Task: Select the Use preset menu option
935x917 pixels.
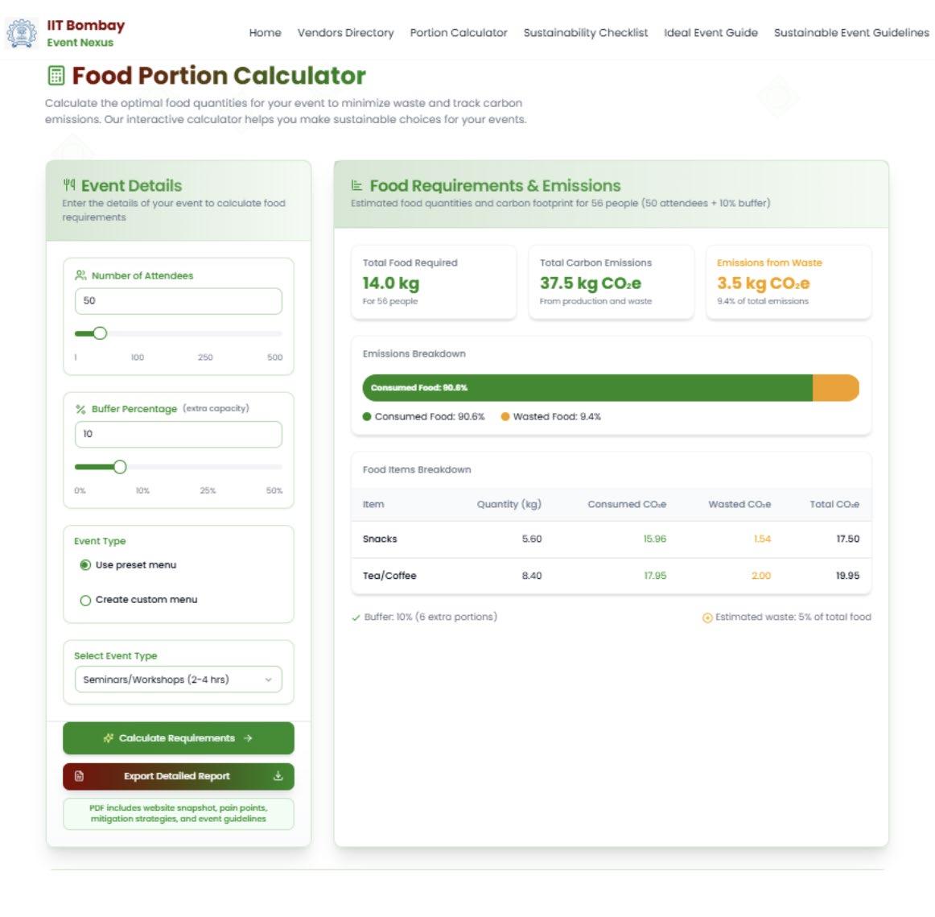Action: pyautogui.click(x=85, y=565)
